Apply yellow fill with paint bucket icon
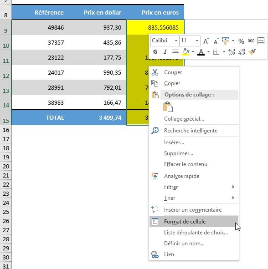 coord(186,51)
